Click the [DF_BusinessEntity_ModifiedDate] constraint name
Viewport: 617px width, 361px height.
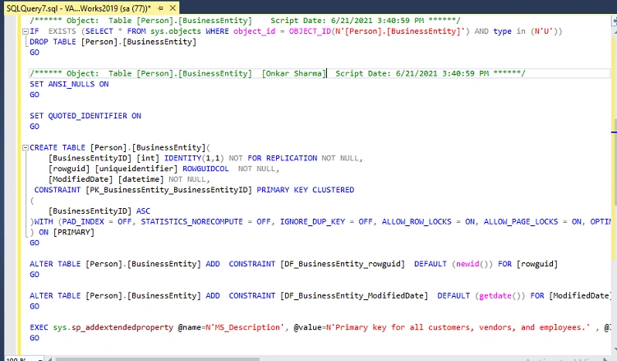tap(354, 296)
